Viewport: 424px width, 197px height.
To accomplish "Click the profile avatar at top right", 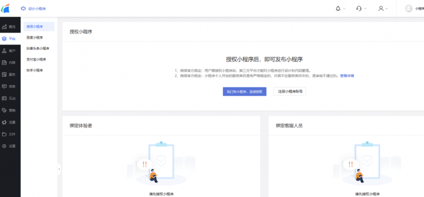I will 409,8.
